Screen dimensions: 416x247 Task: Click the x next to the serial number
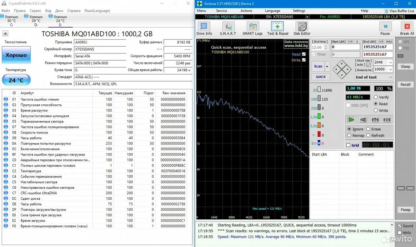(307, 17)
